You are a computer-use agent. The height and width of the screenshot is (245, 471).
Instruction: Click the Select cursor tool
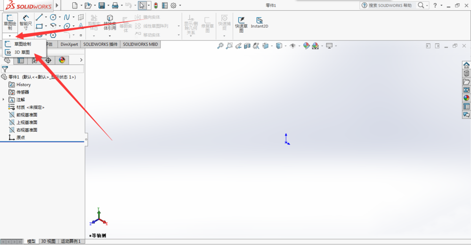(x=142, y=5)
